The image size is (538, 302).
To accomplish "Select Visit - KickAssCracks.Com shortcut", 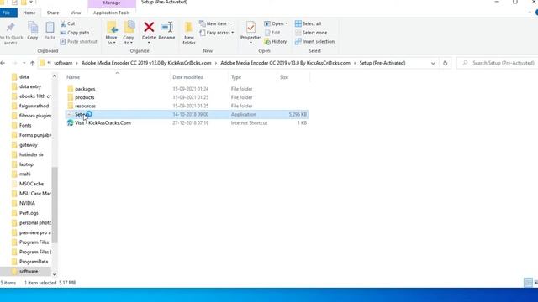I will [103, 123].
